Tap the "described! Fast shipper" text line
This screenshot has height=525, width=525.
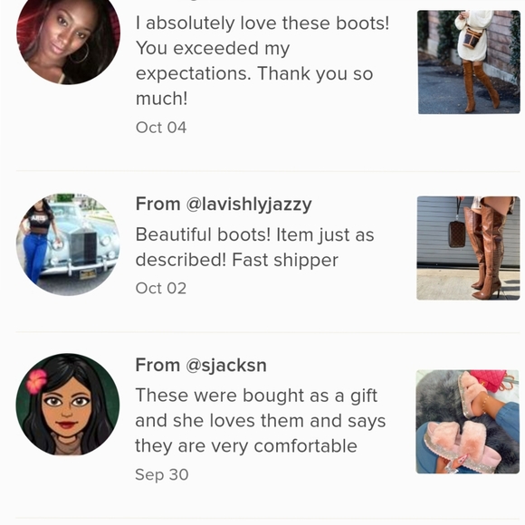pos(237,260)
